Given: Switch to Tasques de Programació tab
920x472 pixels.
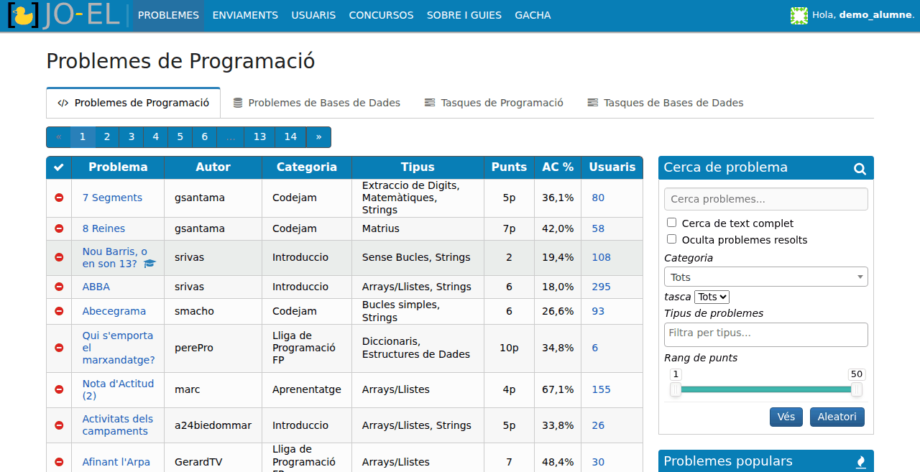Looking at the screenshot, I should 494,103.
